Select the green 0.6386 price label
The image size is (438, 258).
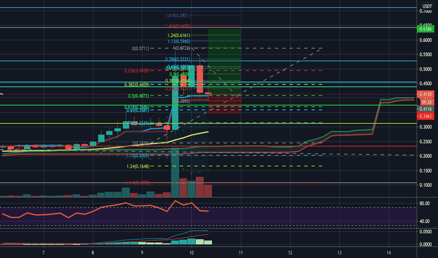425,29
